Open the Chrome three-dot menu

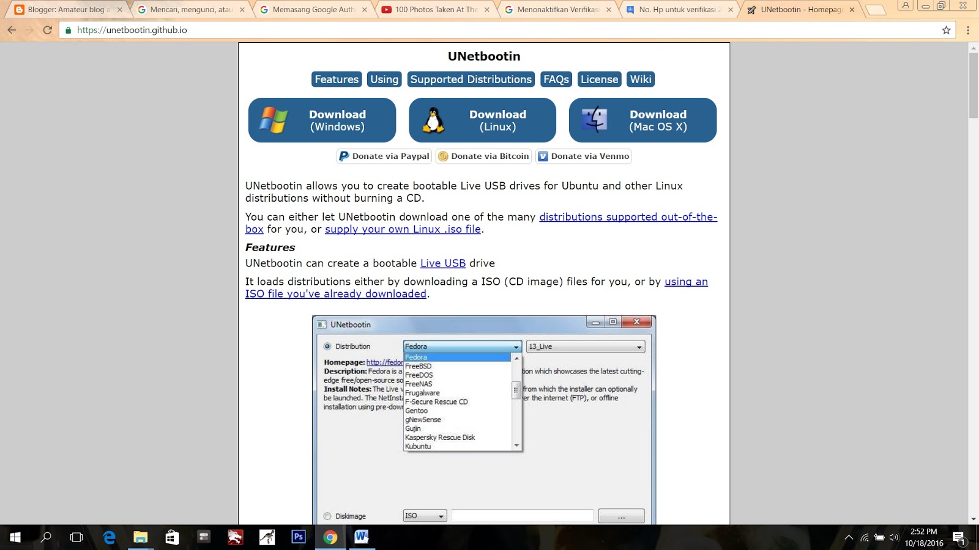coord(967,30)
